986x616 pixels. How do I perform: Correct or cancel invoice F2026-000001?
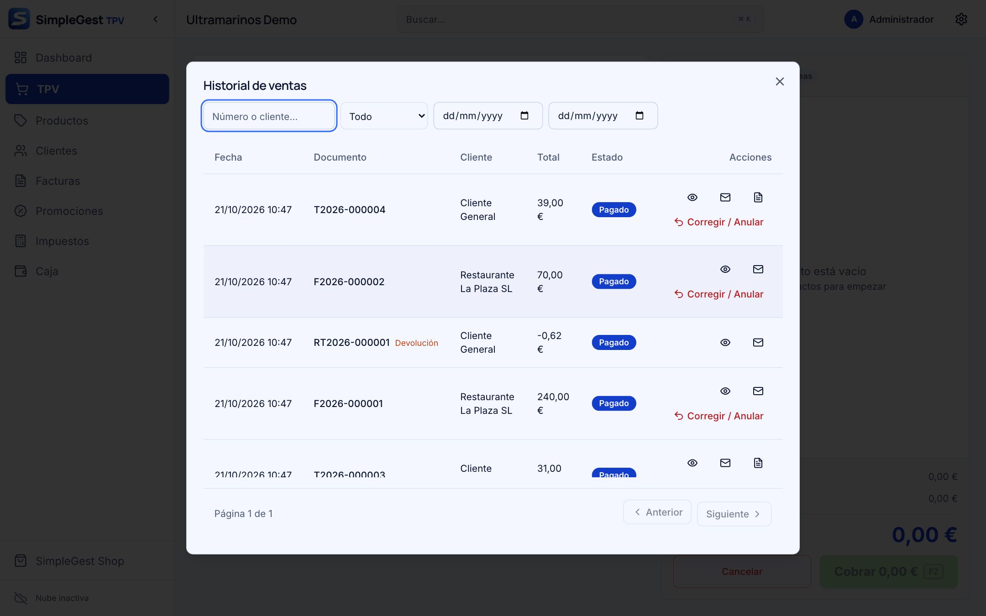pos(719,416)
